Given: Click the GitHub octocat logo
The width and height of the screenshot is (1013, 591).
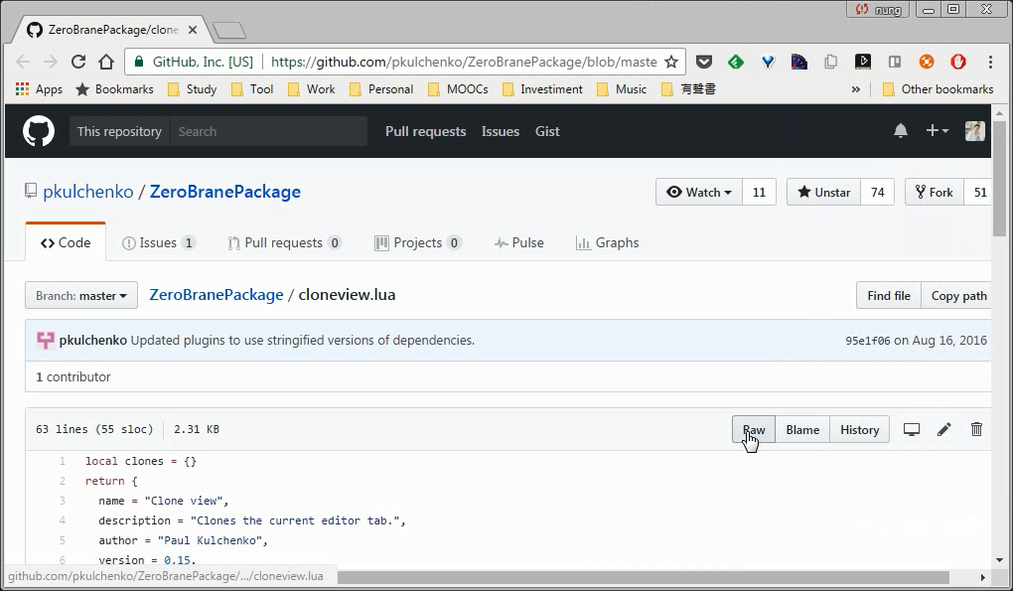Looking at the screenshot, I should [39, 131].
